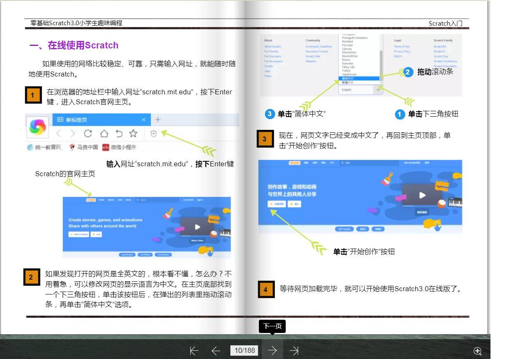Screen dimensions: 507x359
Task: Select highlighted 简体中文 in the language list image
Action: pyautogui.click(x=359, y=78)
